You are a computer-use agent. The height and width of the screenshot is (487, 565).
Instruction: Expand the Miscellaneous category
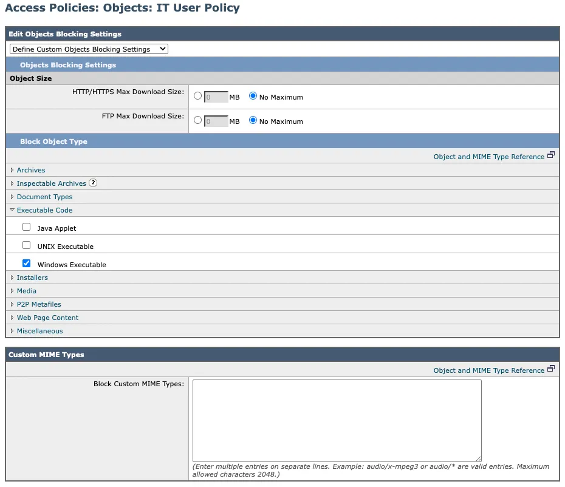tap(39, 331)
